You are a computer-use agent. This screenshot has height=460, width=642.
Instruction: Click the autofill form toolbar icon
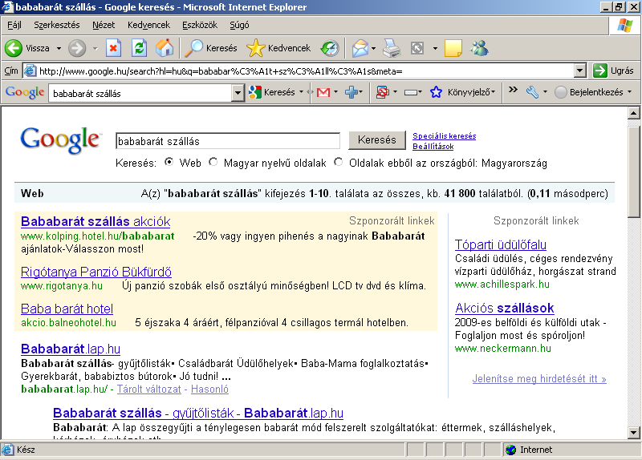[411, 92]
